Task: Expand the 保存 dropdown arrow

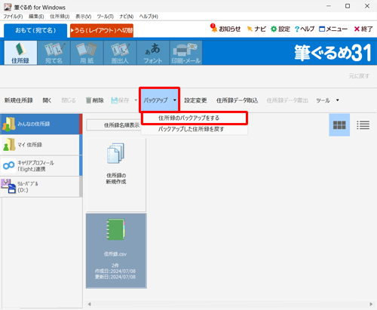Action: point(136,100)
